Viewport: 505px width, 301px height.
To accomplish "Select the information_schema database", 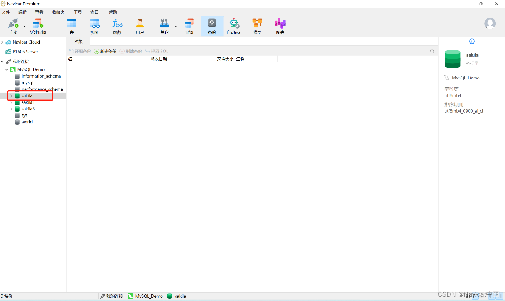I will coord(41,76).
